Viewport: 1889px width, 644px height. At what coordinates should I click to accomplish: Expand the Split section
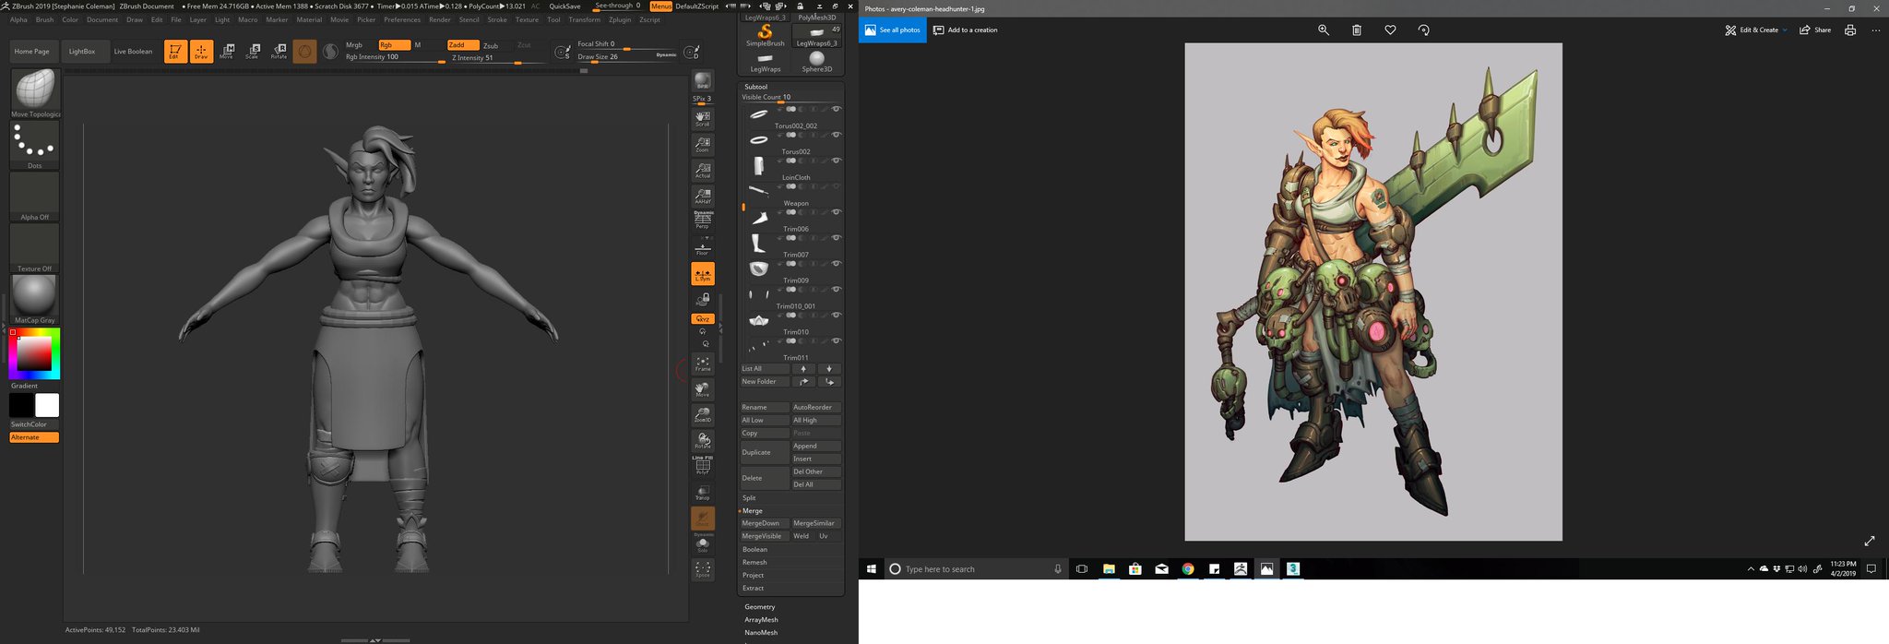[x=749, y=498]
